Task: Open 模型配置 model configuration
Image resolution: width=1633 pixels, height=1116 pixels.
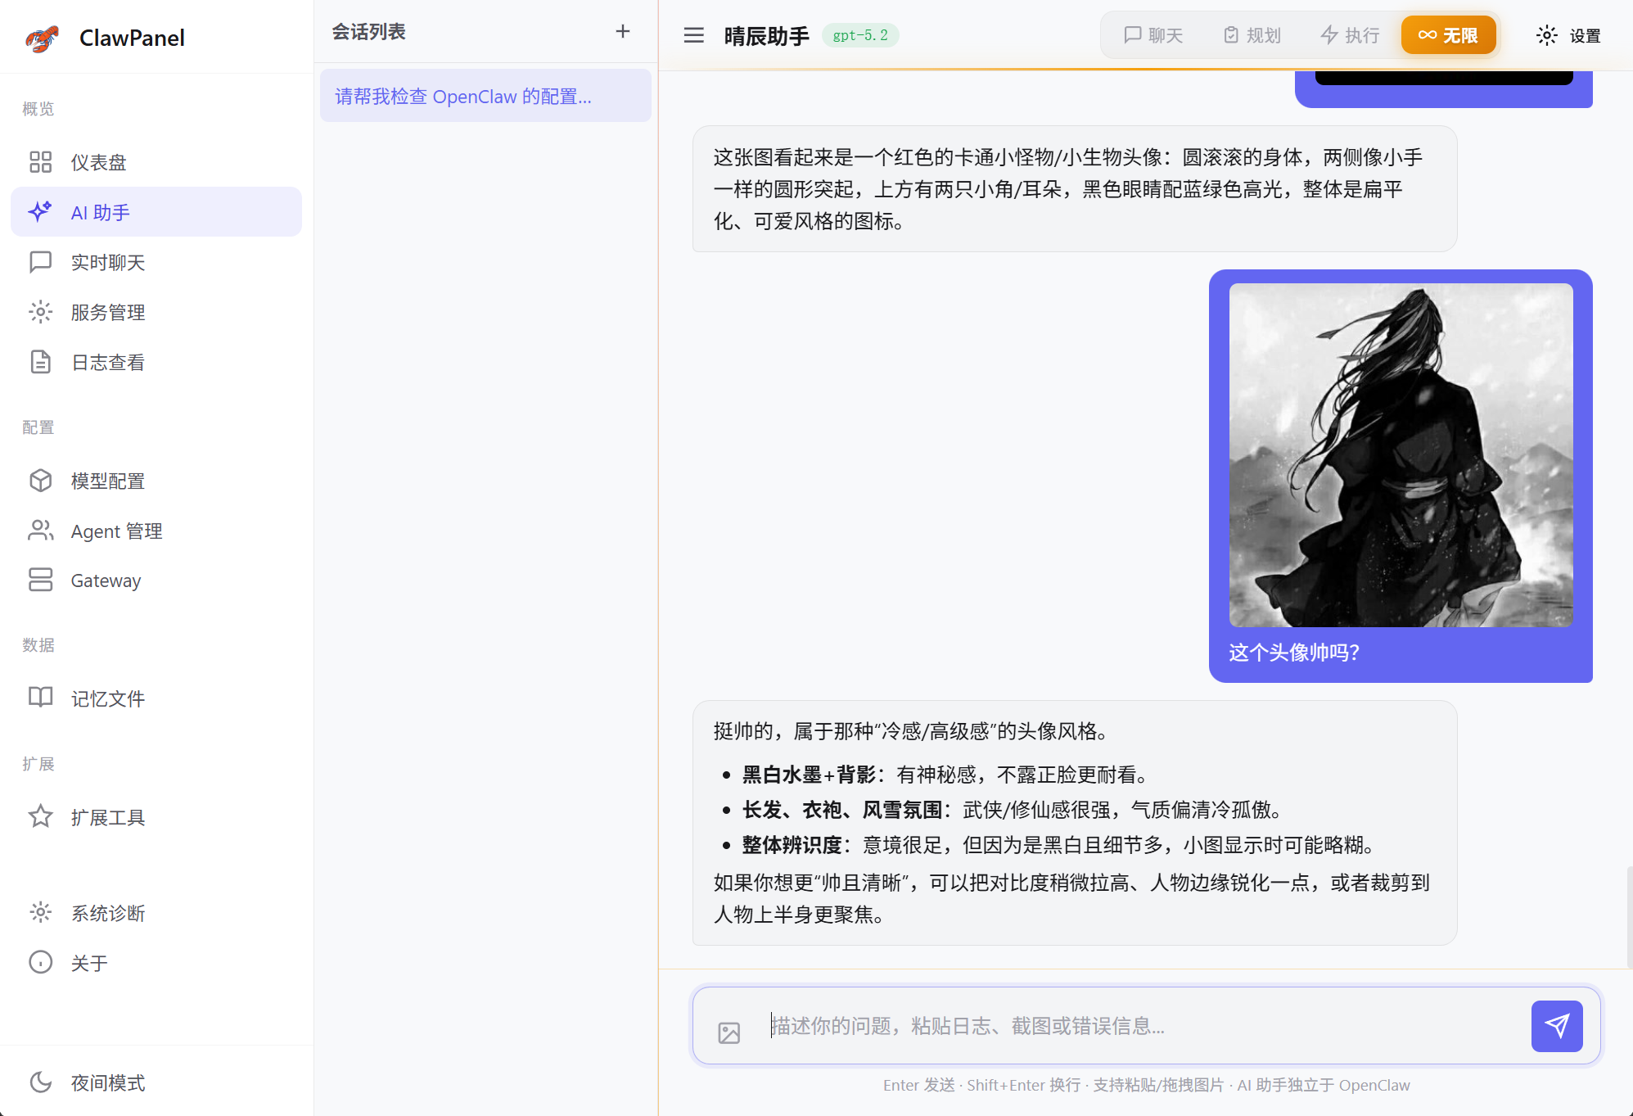Action: click(109, 481)
